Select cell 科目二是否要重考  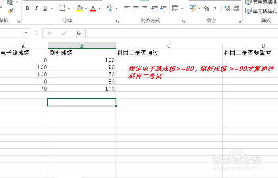click(250, 53)
